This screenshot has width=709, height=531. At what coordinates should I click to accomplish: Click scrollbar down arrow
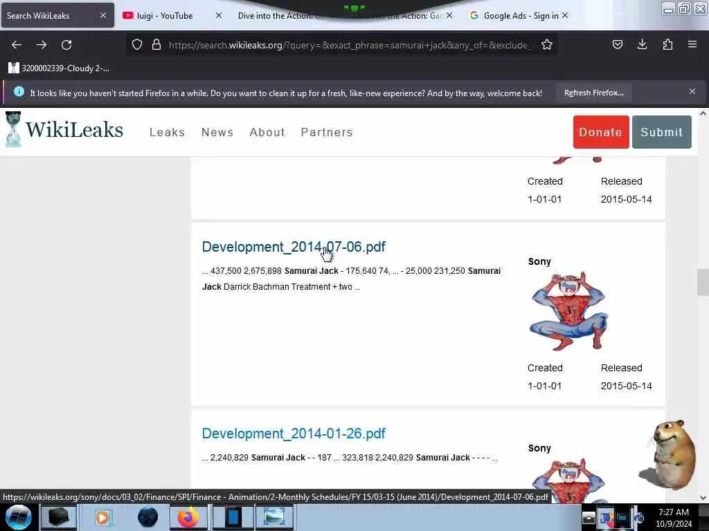coord(703,498)
